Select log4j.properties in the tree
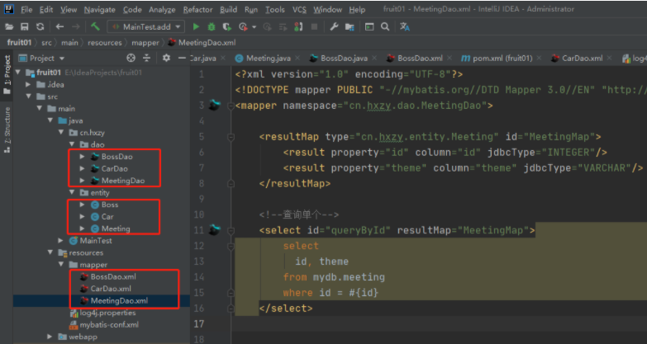The image size is (647, 344). [x=107, y=313]
